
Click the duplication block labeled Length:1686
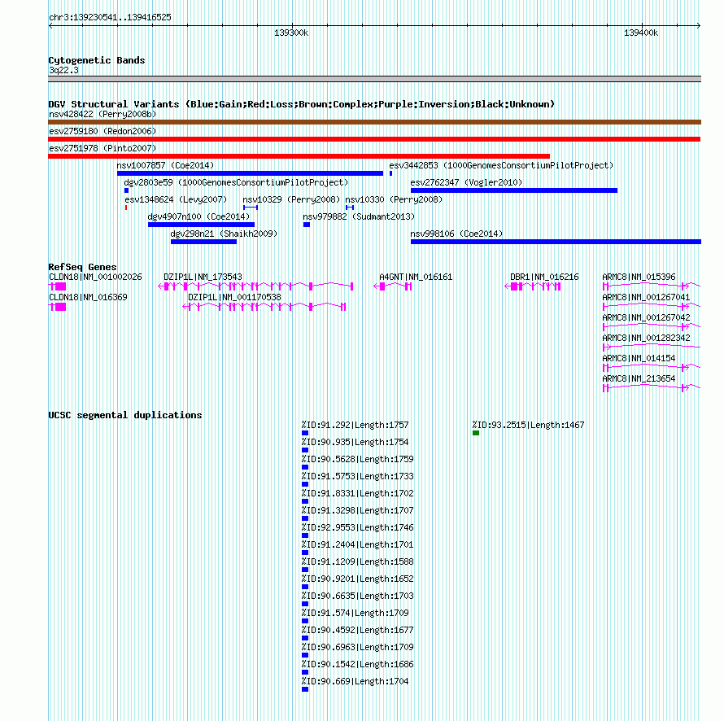(305, 672)
